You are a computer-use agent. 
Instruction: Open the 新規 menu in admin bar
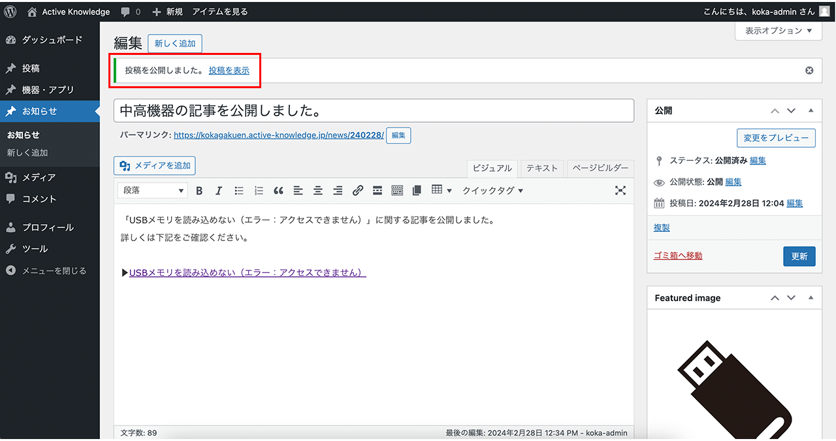pos(167,12)
